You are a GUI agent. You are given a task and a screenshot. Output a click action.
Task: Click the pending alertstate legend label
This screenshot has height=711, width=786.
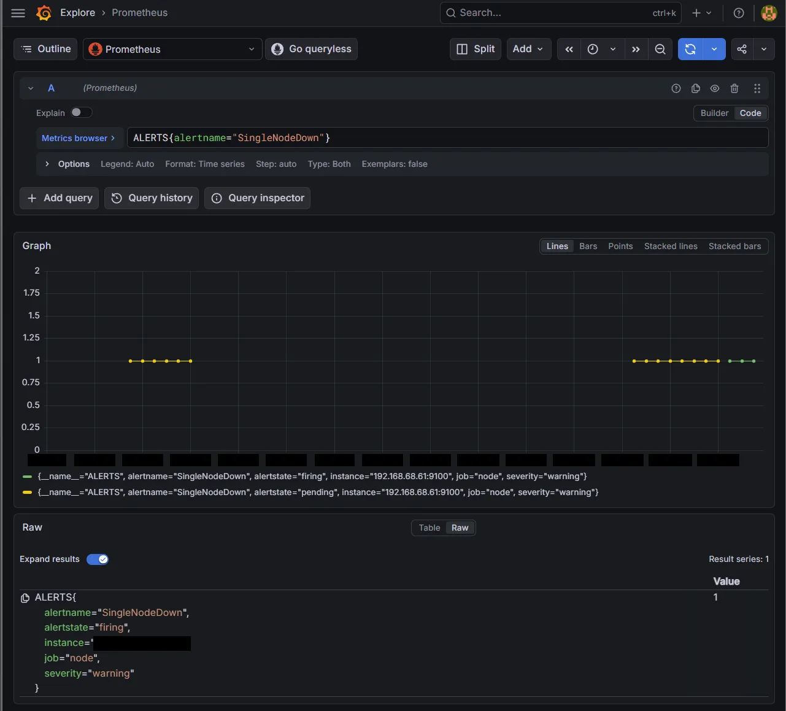click(318, 493)
